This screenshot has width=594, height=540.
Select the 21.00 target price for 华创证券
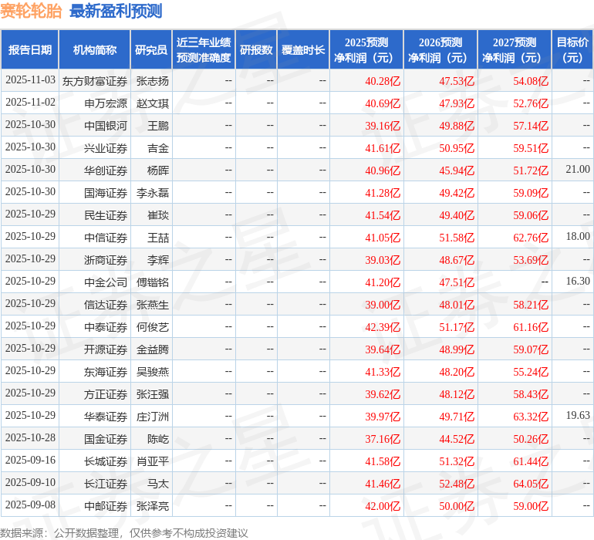point(577,170)
